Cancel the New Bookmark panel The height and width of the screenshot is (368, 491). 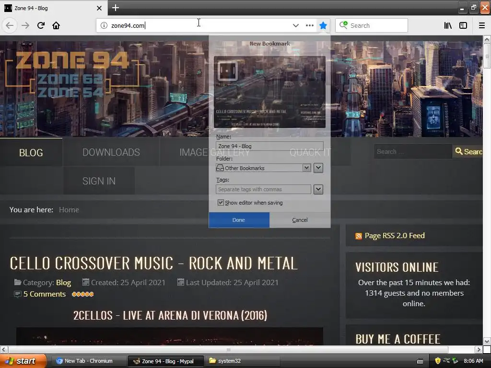(x=300, y=220)
